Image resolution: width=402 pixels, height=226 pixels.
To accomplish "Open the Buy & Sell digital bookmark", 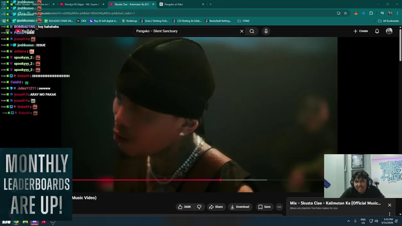I will [103, 21].
